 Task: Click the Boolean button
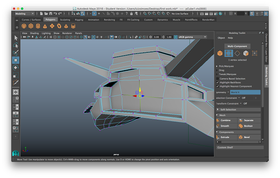pyautogui.click(x=249, y=126)
